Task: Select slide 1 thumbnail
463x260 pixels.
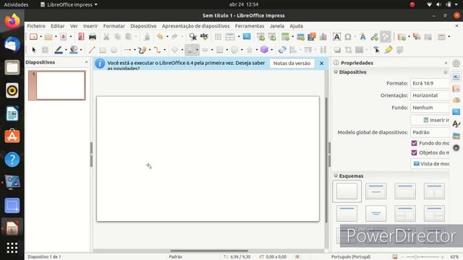Action: (57, 85)
